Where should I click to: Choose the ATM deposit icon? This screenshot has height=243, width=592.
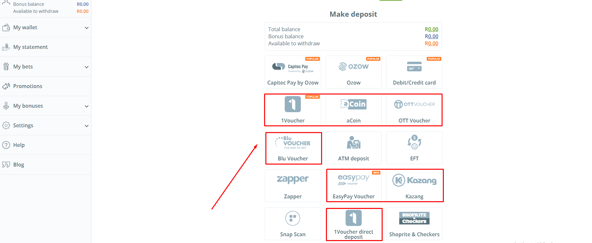coord(353,142)
